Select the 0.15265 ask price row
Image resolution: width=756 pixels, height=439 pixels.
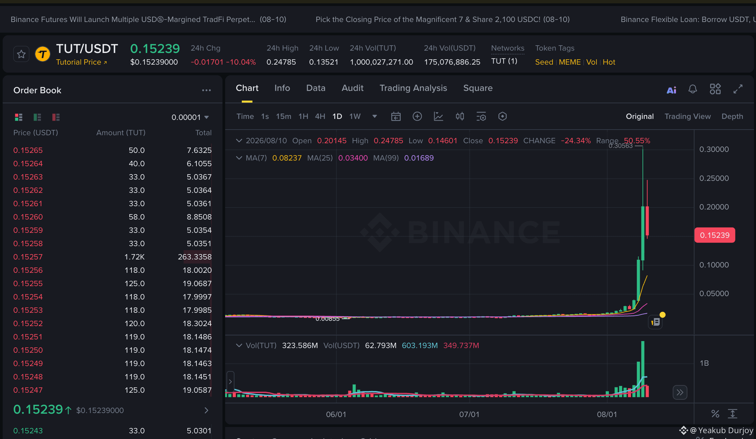tap(113, 150)
